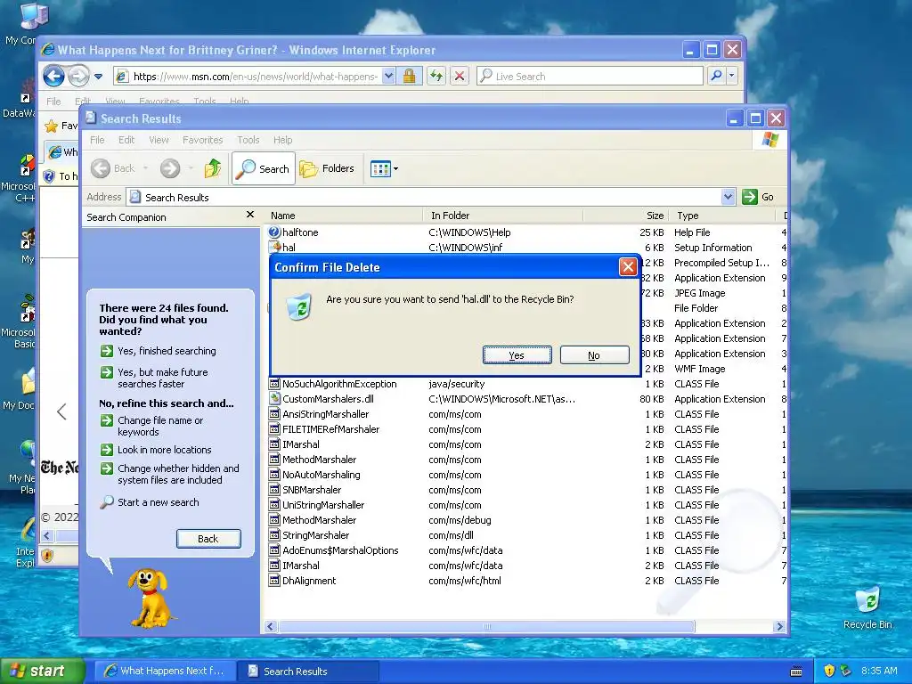Sort results by Name column
Screen dimensions: 912x684
[343, 216]
